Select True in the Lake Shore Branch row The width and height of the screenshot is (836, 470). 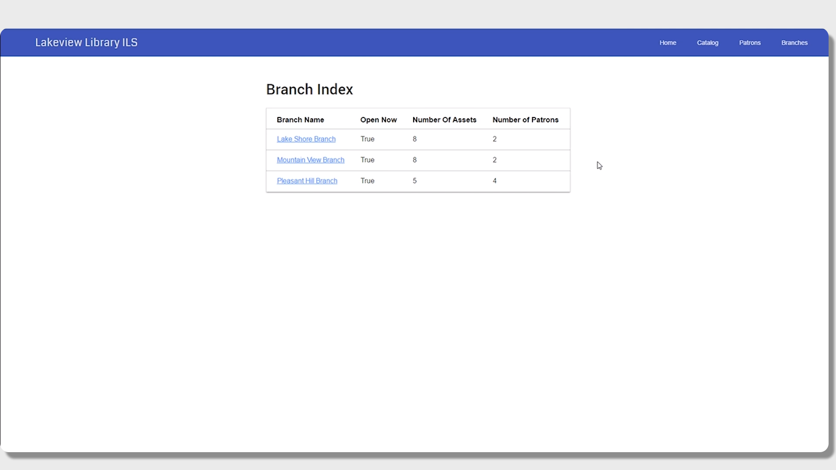point(367,139)
